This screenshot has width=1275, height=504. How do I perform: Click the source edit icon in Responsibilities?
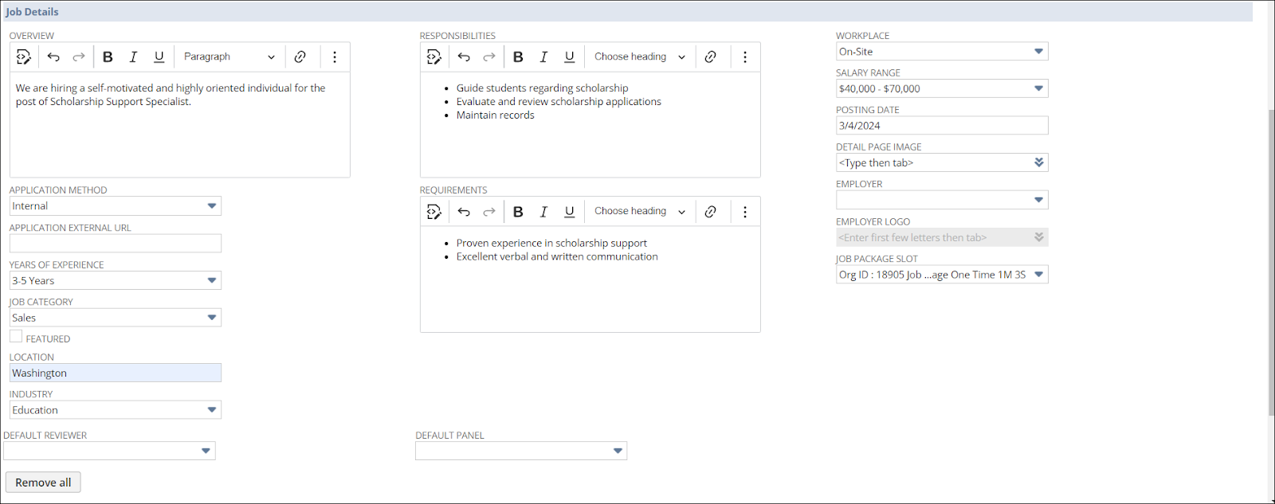[x=434, y=57]
